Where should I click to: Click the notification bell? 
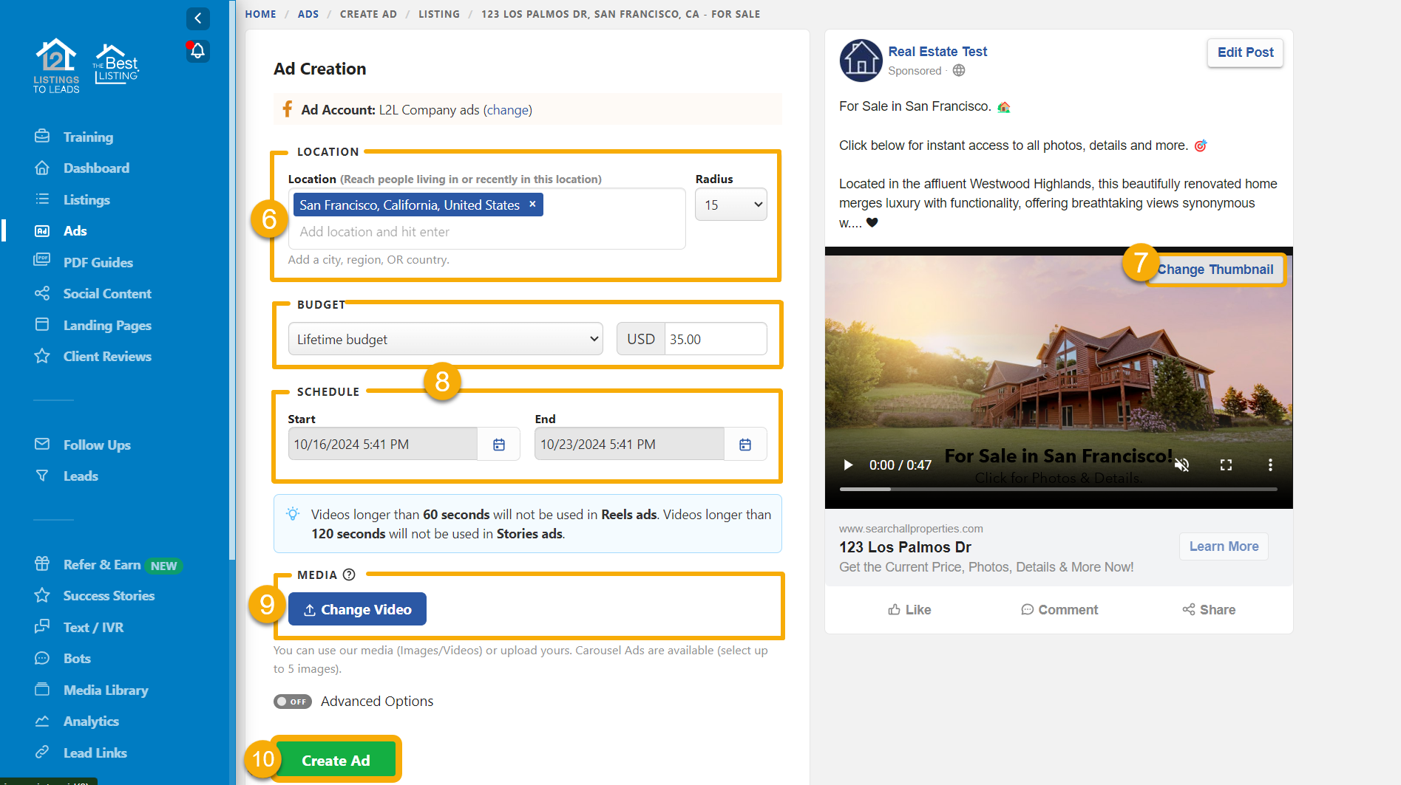(x=197, y=50)
